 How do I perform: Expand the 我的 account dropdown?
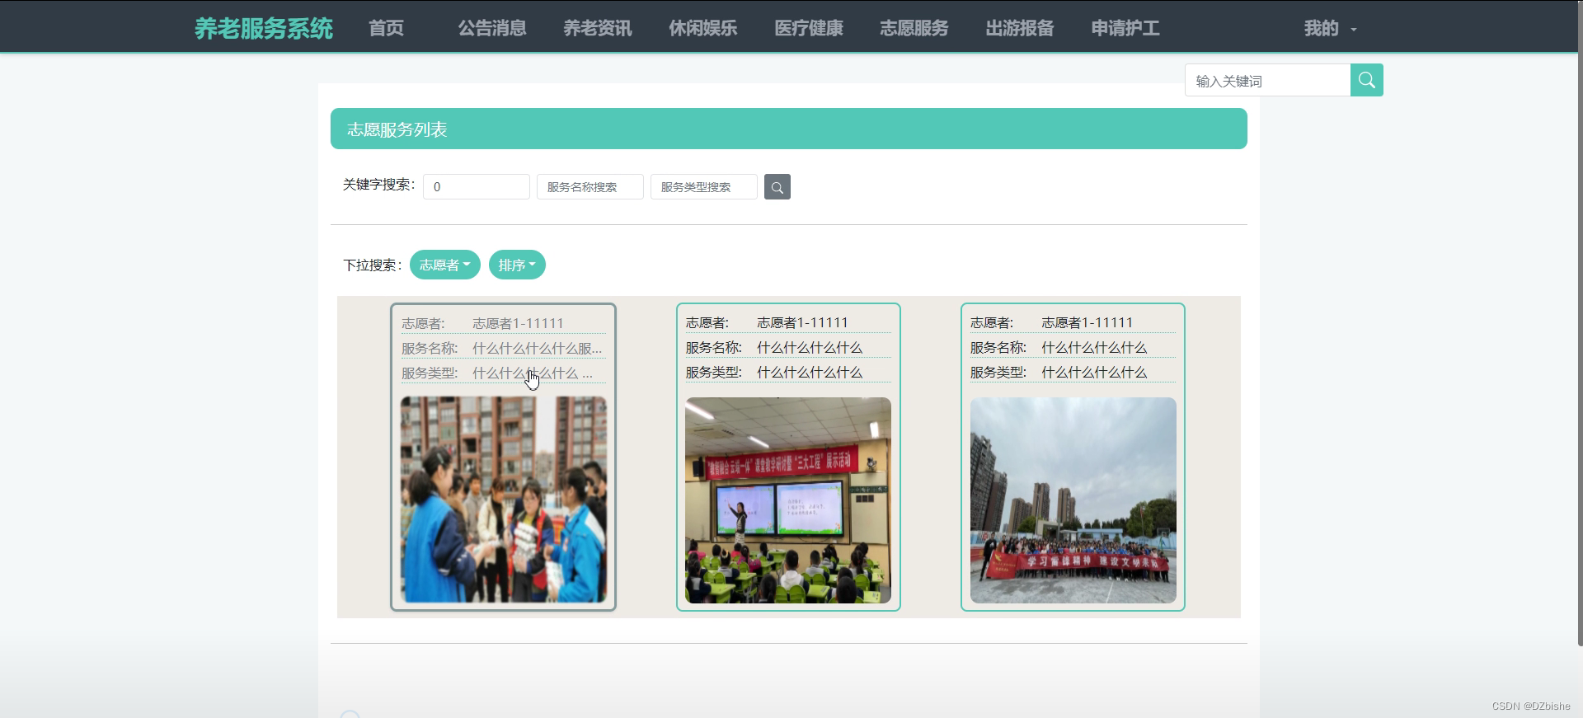1330,28
